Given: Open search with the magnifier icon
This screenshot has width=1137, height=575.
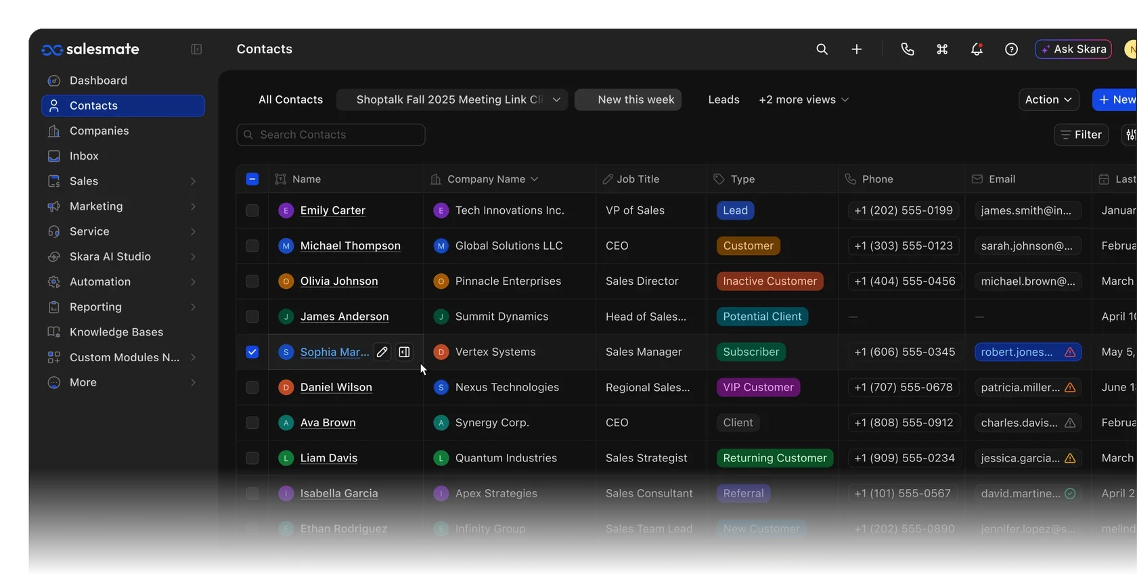Looking at the screenshot, I should tap(822, 49).
